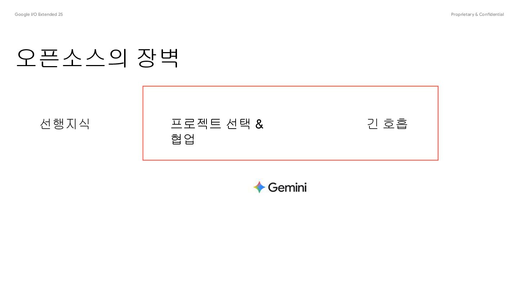Screen dimensions: 518x291
Task: Click the ampersand after 프로젝트 선택
Action: point(259,124)
